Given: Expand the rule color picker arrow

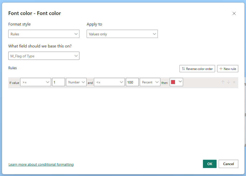Looking at the screenshot, I should click(x=180, y=82).
